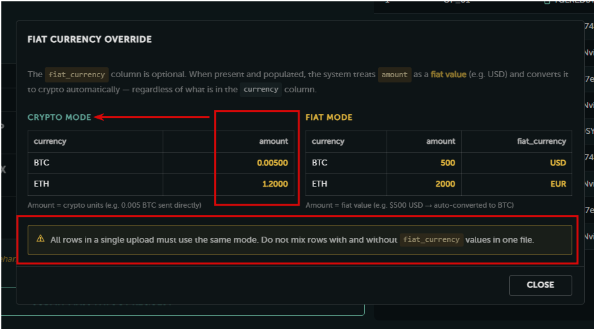Screen dimensions: 594x329
Task: Select the EUR fiat_currency cell
Action: (x=517, y=185)
